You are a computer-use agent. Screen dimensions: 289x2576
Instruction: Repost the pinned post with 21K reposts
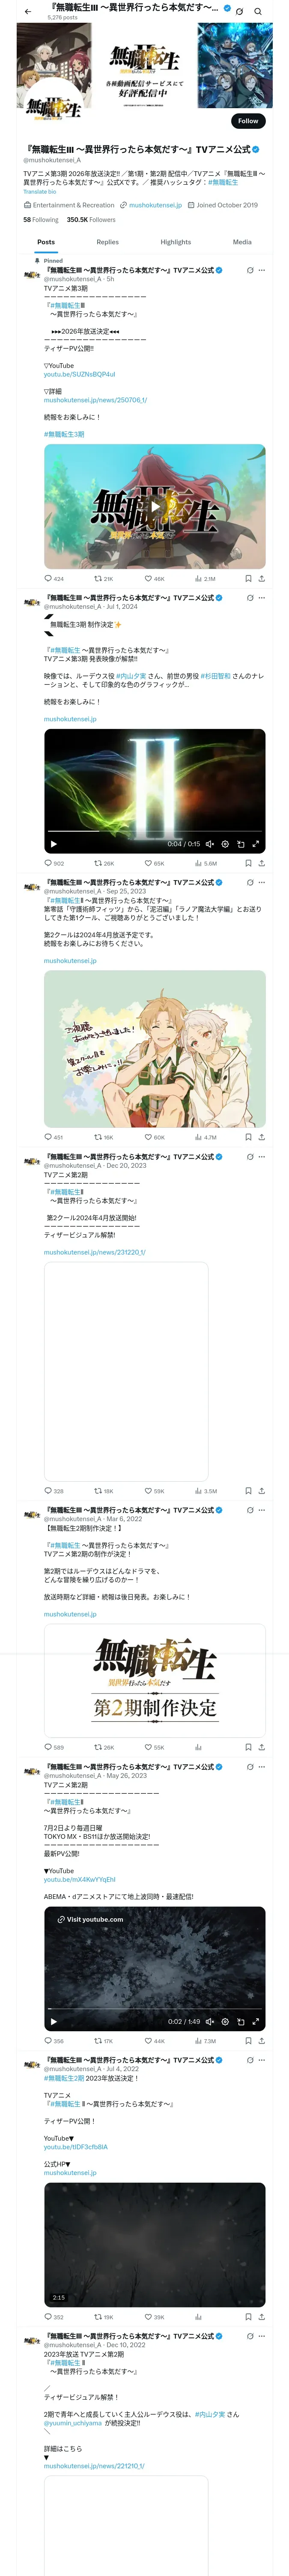click(103, 578)
